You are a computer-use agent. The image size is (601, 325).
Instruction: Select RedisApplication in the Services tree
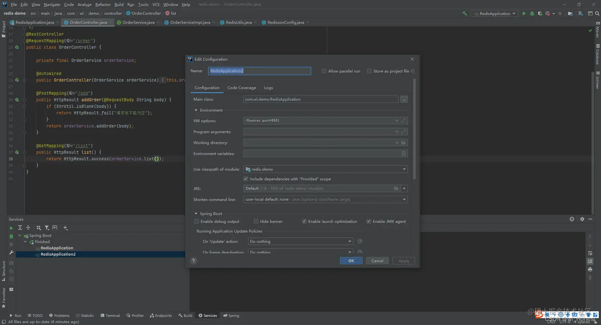[57, 248]
